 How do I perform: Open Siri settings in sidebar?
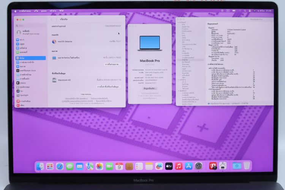pyautogui.click(x=30, y=91)
